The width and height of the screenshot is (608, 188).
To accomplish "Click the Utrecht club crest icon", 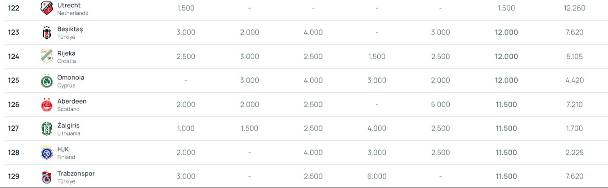I will (x=47, y=8).
